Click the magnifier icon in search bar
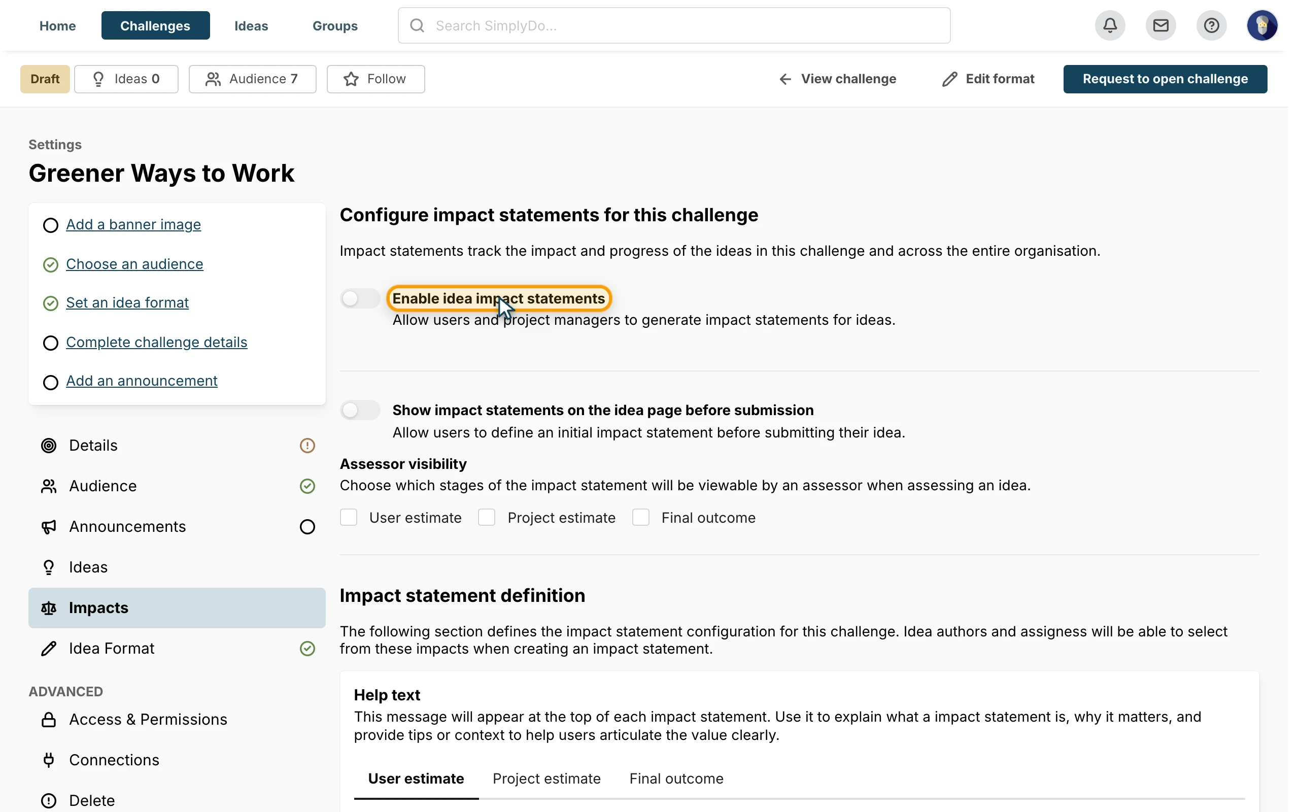Image resolution: width=1299 pixels, height=812 pixels. point(417,25)
